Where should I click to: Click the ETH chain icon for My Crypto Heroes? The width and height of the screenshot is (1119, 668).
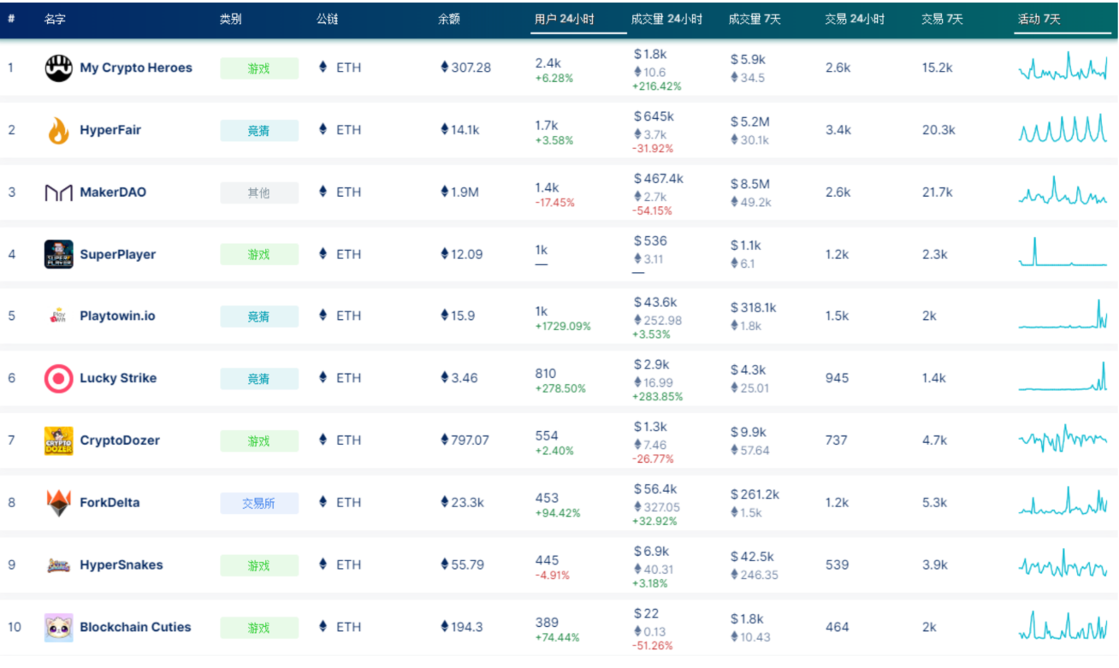[323, 67]
